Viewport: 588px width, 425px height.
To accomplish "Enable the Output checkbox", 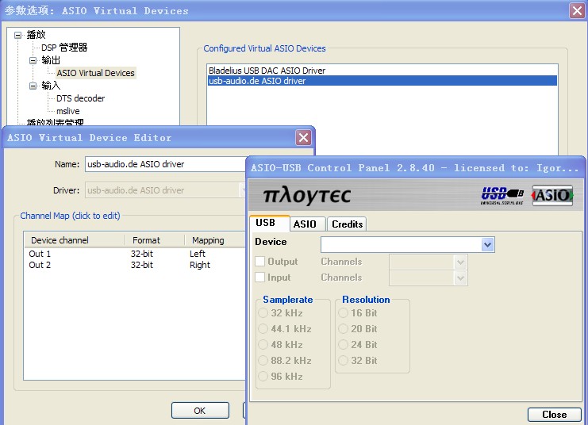I will pyautogui.click(x=259, y=261).
